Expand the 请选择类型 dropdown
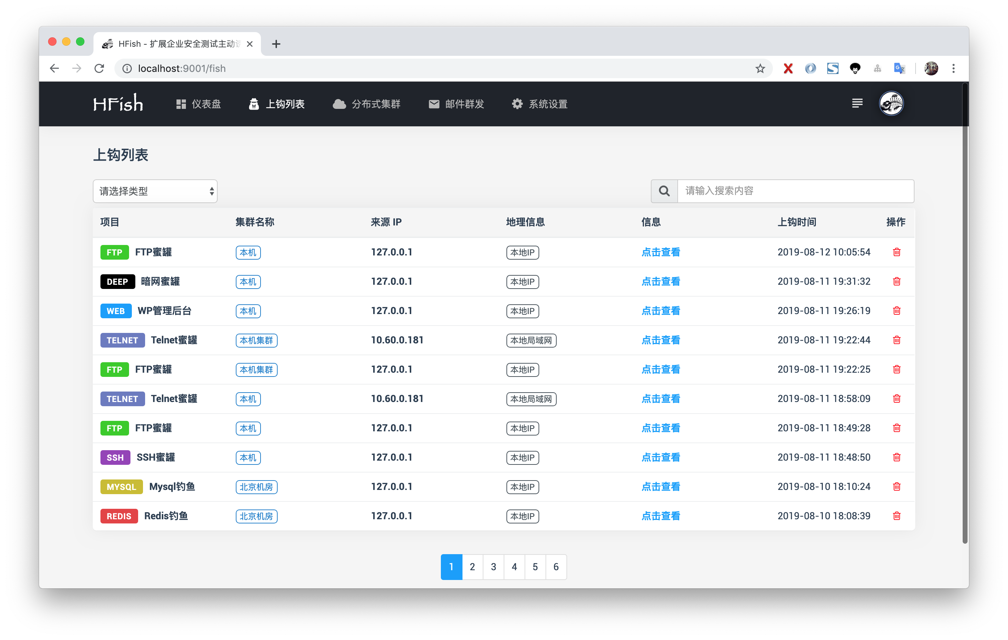Viewport: 1008px width, 640px height. click(155, 192)
